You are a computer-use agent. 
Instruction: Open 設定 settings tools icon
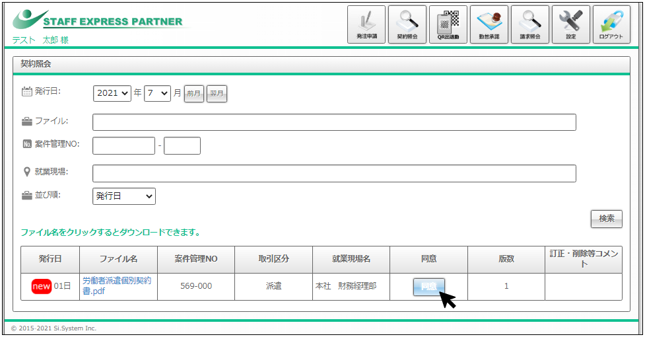click(570, 24)
